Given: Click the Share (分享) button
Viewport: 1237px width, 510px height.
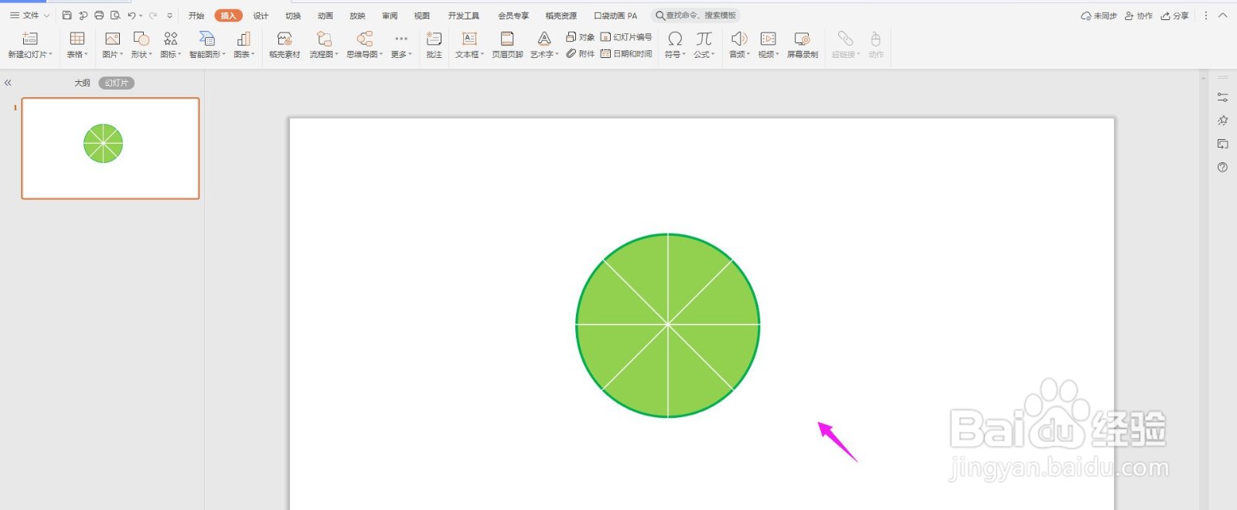Looking at the screenshot, I should coord(1175,15).
